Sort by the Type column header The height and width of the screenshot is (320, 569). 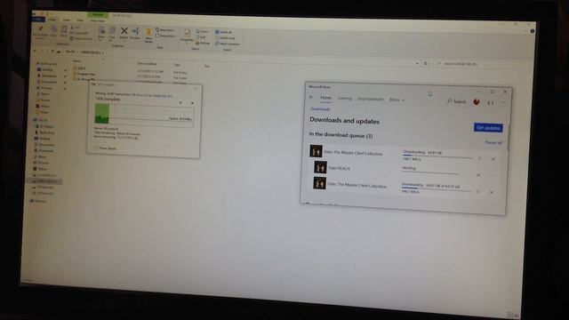click(177, 65)
